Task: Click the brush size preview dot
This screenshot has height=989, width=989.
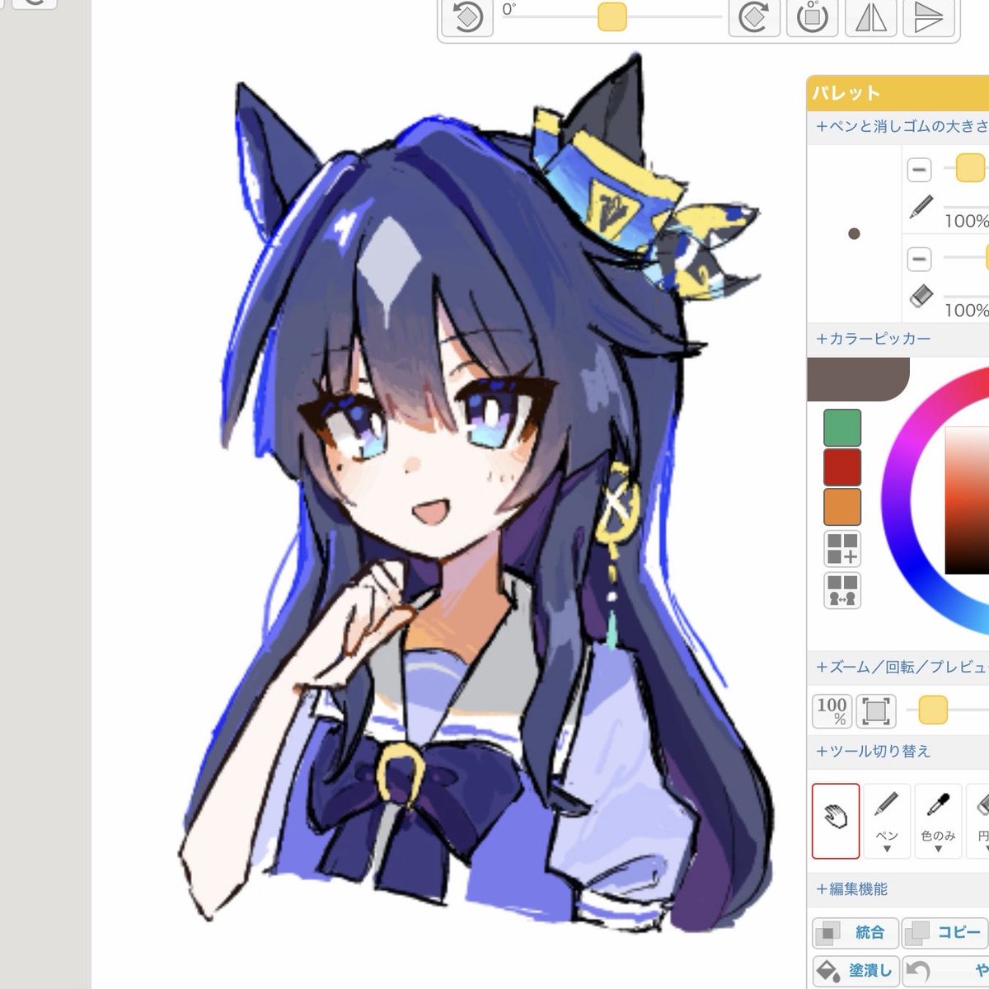Action: pyautogui.click(x=854, y=234)
